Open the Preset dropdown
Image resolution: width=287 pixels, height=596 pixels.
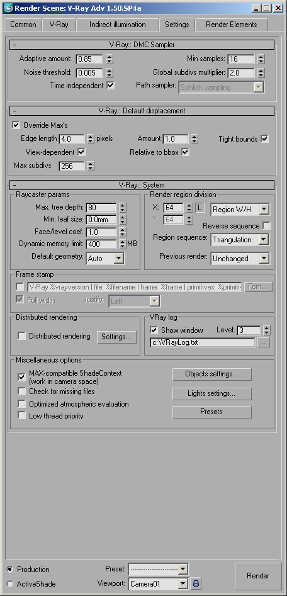[159, 570]
